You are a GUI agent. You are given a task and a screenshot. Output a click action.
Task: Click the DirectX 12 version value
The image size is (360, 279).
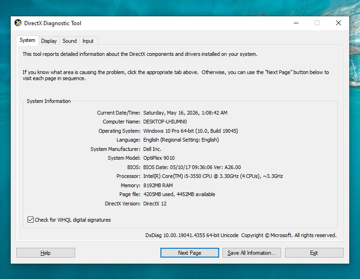[x=155, y=204]
